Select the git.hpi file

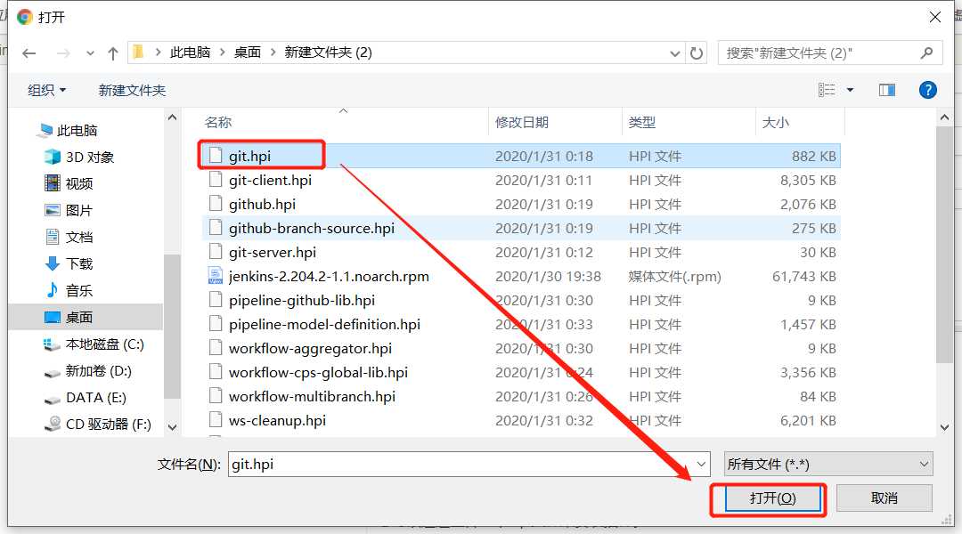[249, 157]
